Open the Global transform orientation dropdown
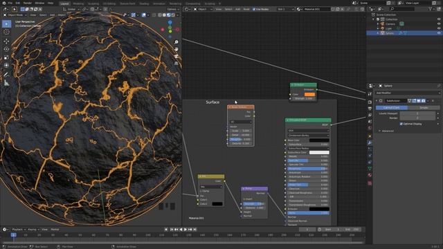 pos(71,9)
